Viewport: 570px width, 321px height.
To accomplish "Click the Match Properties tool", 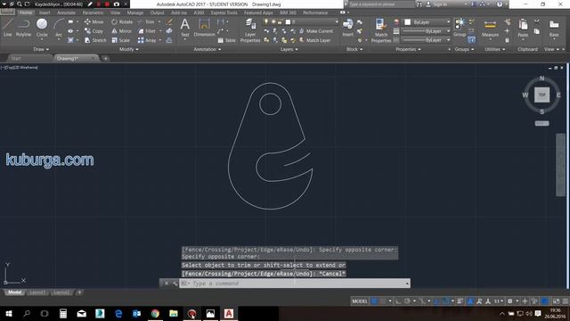I will point(381,30).
